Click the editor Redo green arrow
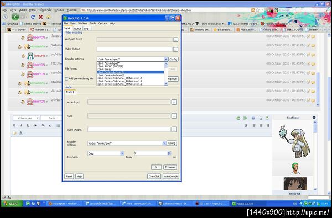The height and width of the screenshot is (218, 332). (x=245, y=118)
